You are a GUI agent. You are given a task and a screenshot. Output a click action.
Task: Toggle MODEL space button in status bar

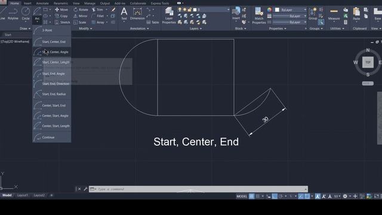[242, 196]
